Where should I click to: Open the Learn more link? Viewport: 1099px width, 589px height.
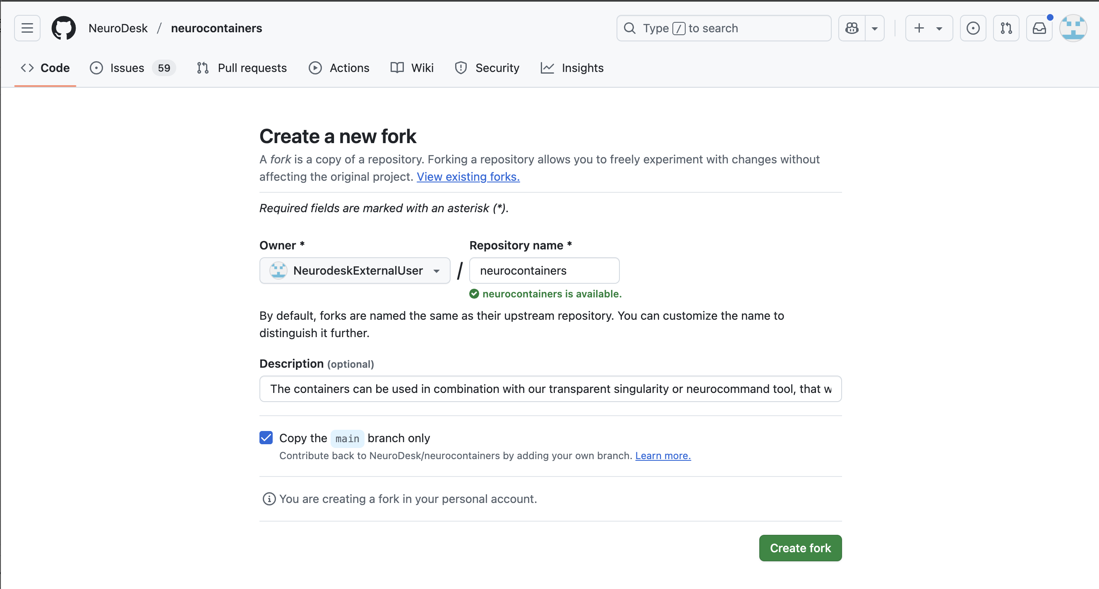coord(662,455)
